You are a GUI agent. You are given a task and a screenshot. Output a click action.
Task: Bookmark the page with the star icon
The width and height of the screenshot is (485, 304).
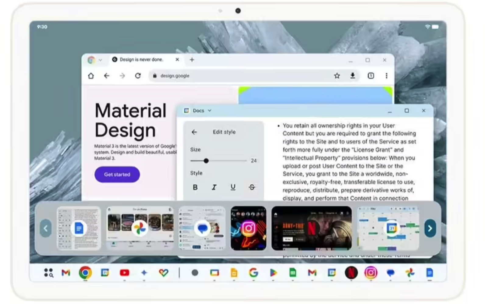tap(337, 76)
